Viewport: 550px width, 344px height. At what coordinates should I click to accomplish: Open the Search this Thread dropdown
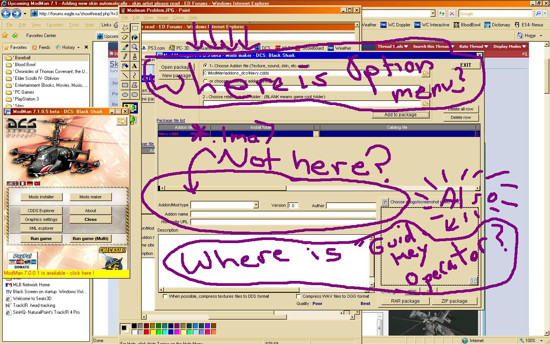(433, 46)
